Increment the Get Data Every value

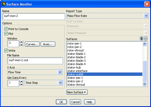[21, 81]
